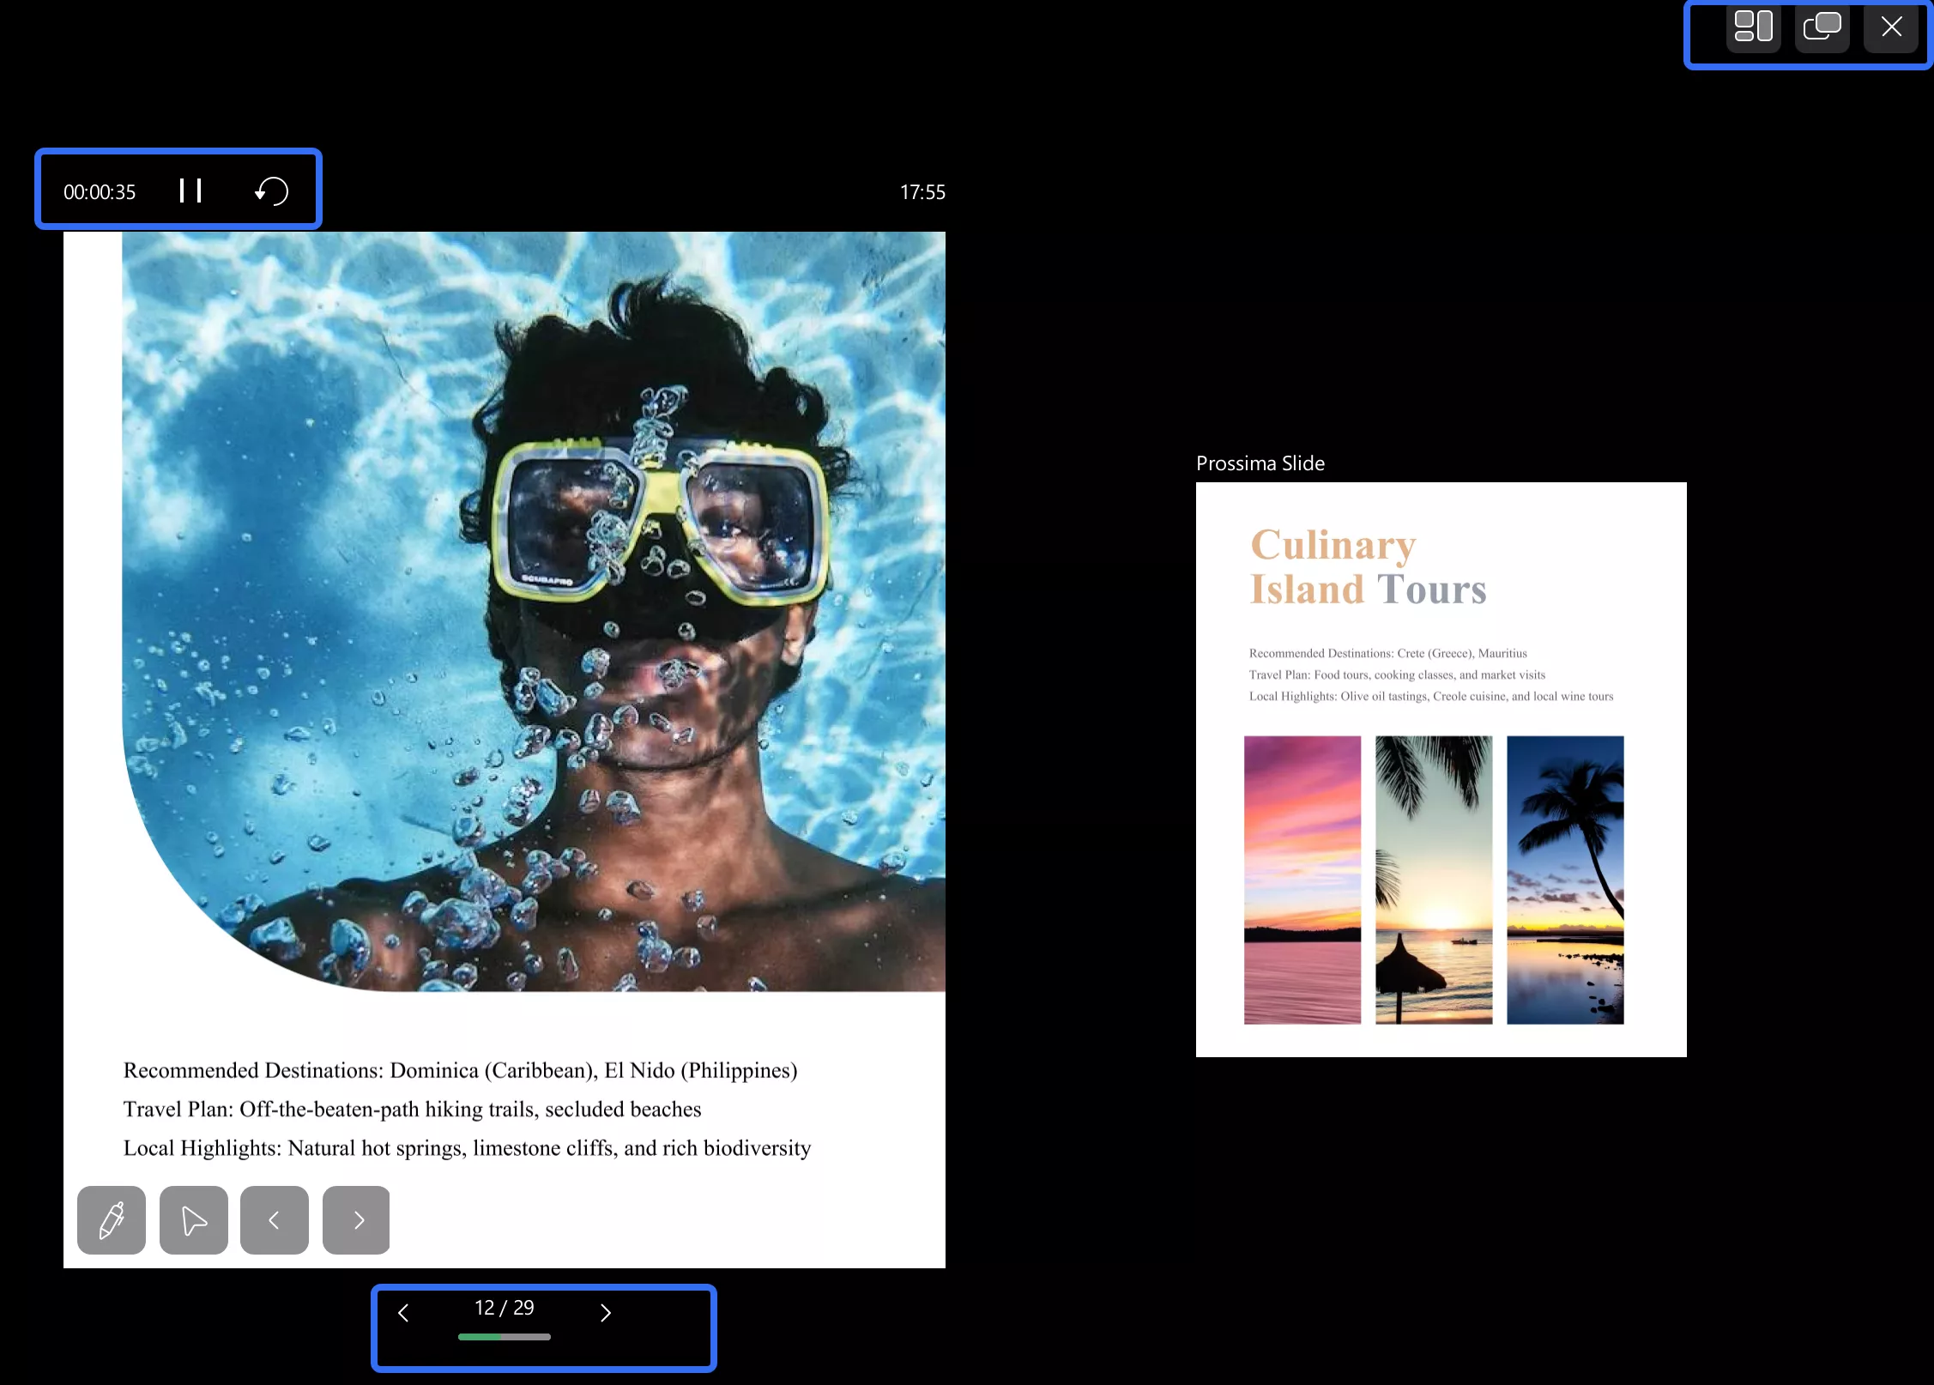Screen dimensions: 1934x1385
Task: Click the left chevron beside 12 / 29
Action: coord(403,1312)
